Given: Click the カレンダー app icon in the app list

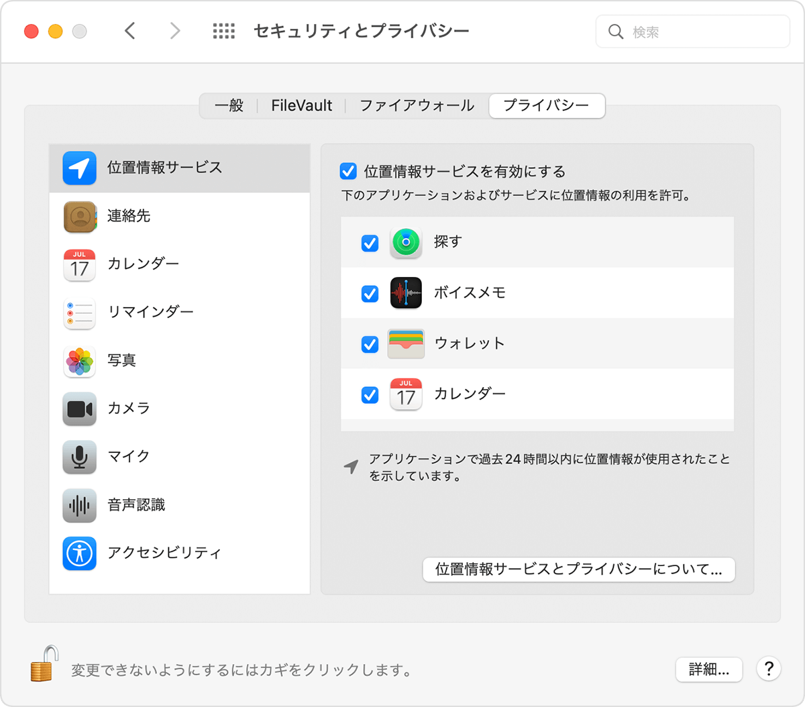Looking at the screenshot, I should pyautogui.click(x=406, y=394).
